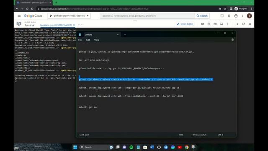268x151 pixels.
Task: Click the Cloud Shell terminal icon
Action: click(19, 24)
